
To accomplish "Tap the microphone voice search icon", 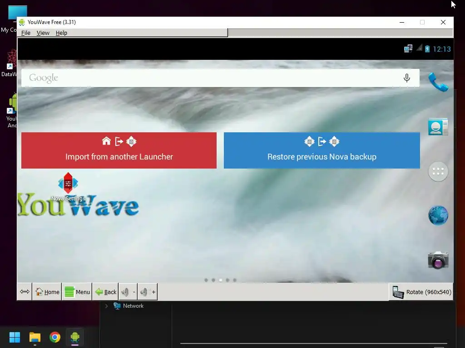I will point(406,78).
